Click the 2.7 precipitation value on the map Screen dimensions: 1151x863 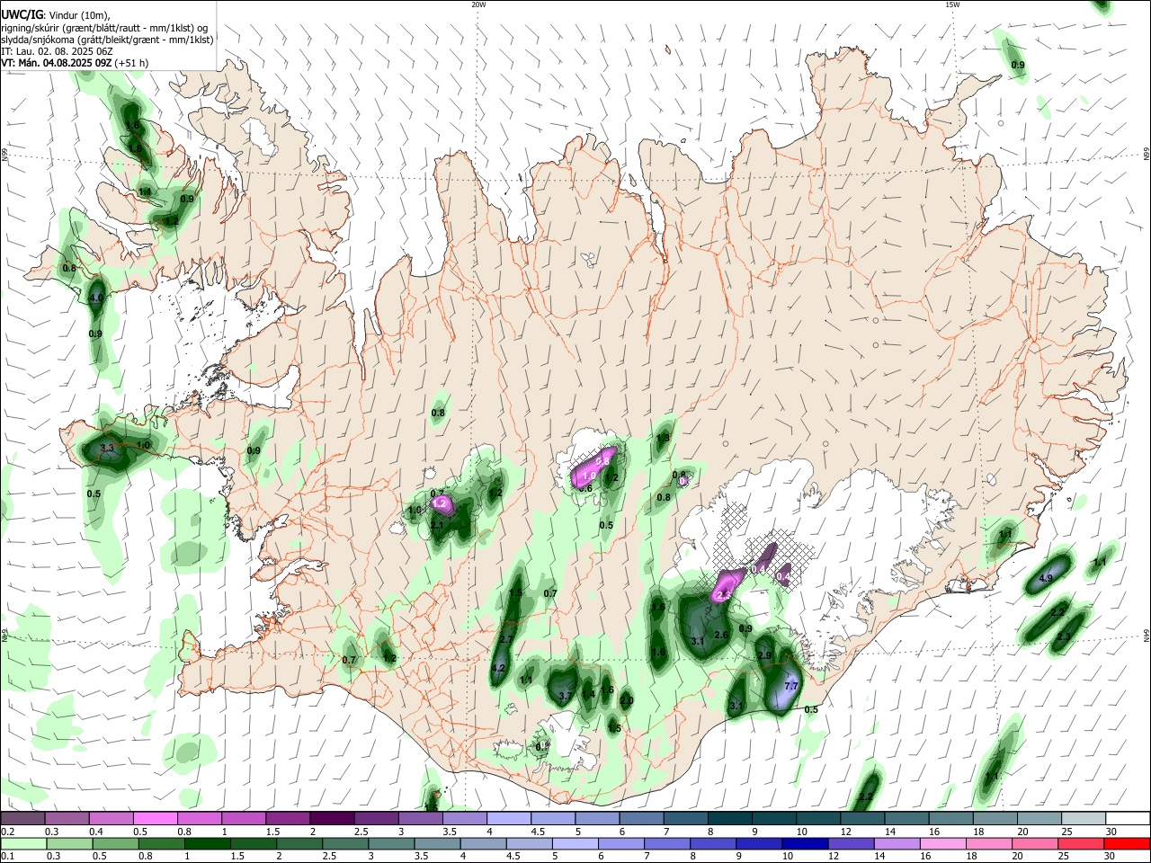(506, 639)
